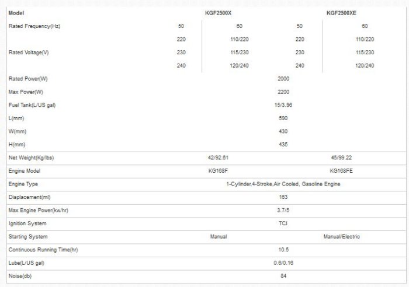Click the "Manual/Electric" starting system cell

click(342, 236)
